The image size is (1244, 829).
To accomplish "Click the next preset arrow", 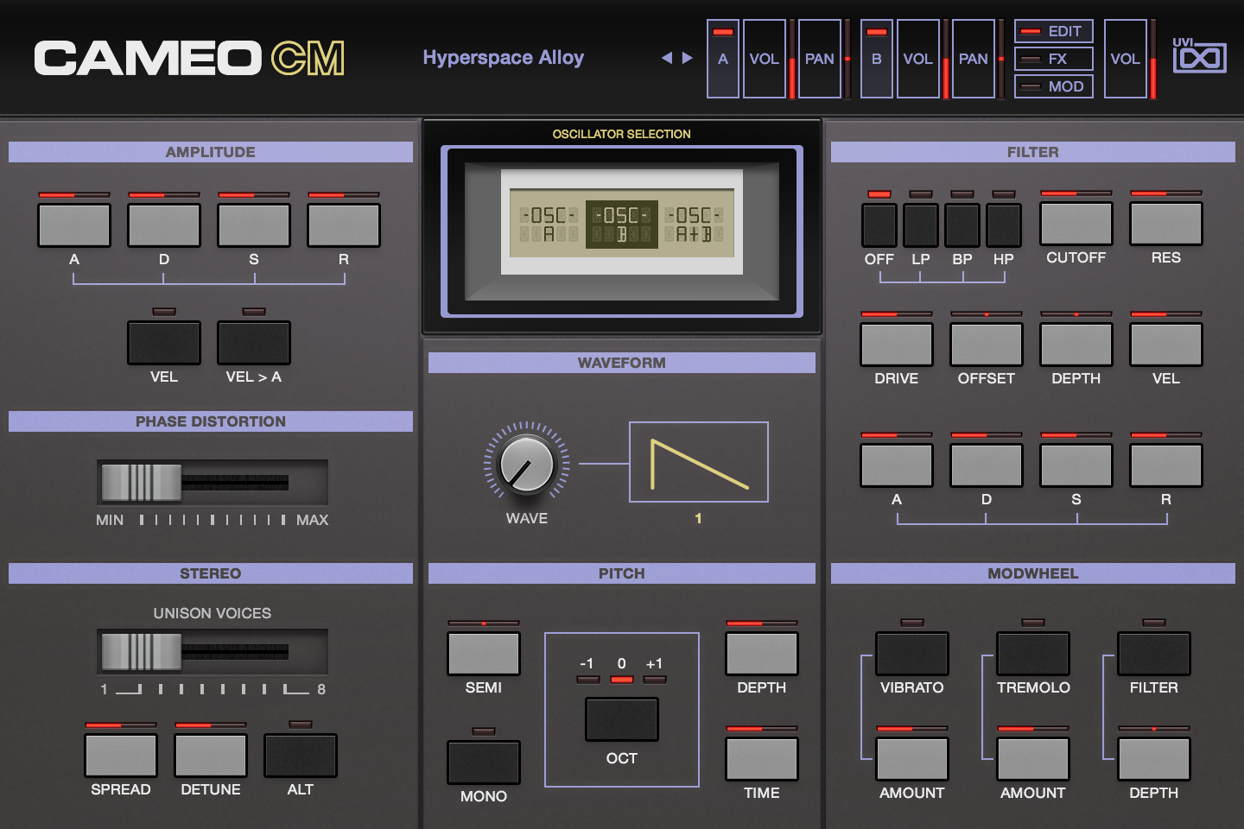I will [x=686, y=57].
